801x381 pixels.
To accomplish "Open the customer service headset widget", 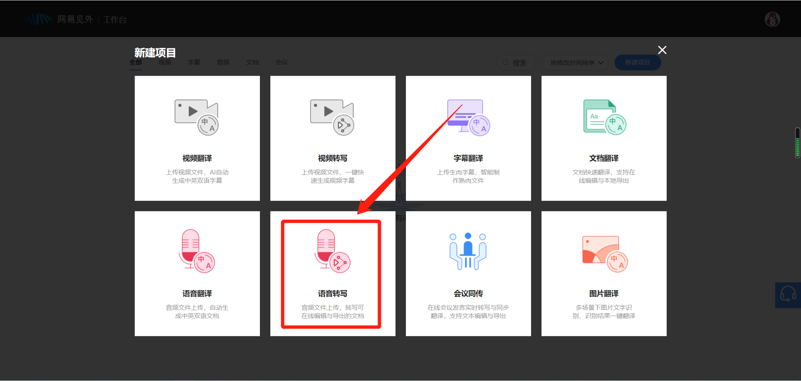I will 788,295.
